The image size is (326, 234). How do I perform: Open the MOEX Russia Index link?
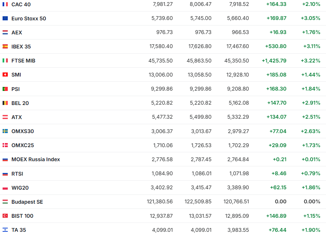tap(35, 159)
